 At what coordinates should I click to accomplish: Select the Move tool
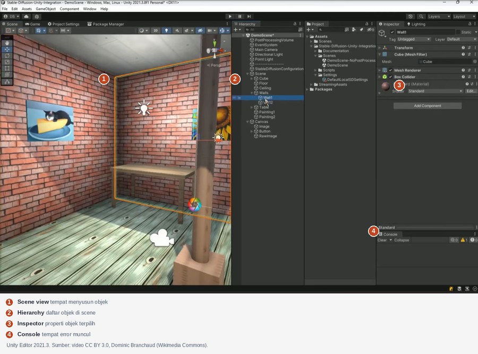7,49
